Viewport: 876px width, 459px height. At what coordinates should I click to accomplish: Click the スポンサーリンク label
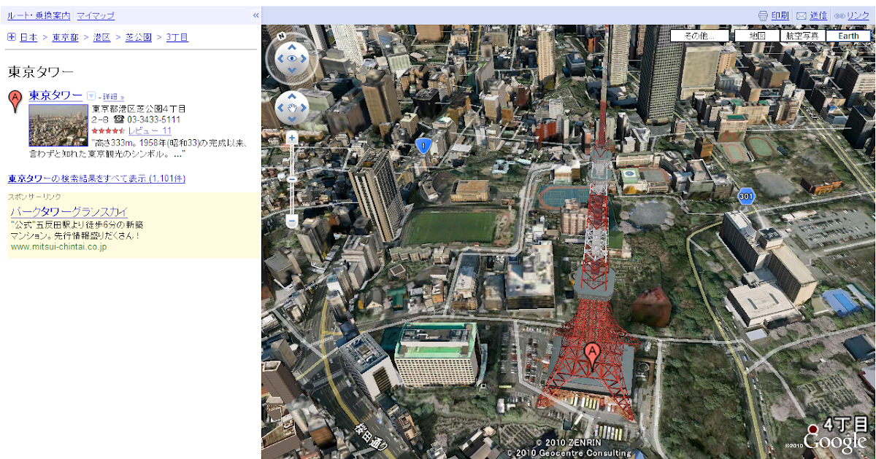click(x=34, y=197)
